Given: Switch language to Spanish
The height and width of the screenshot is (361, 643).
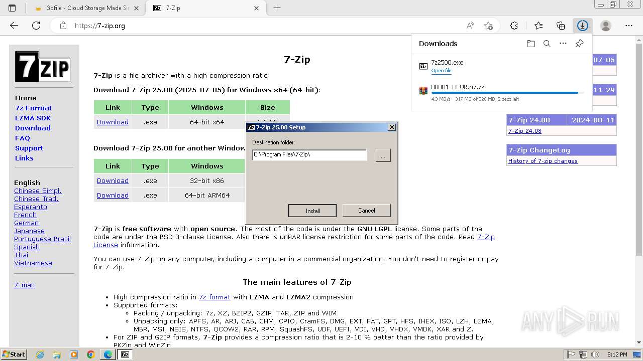Looking at the screenshot, I should point(27,247).
